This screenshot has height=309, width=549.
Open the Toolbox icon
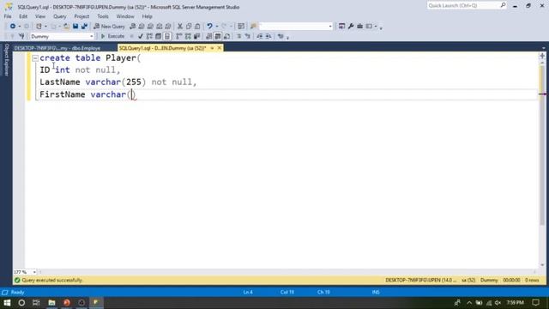360,27
